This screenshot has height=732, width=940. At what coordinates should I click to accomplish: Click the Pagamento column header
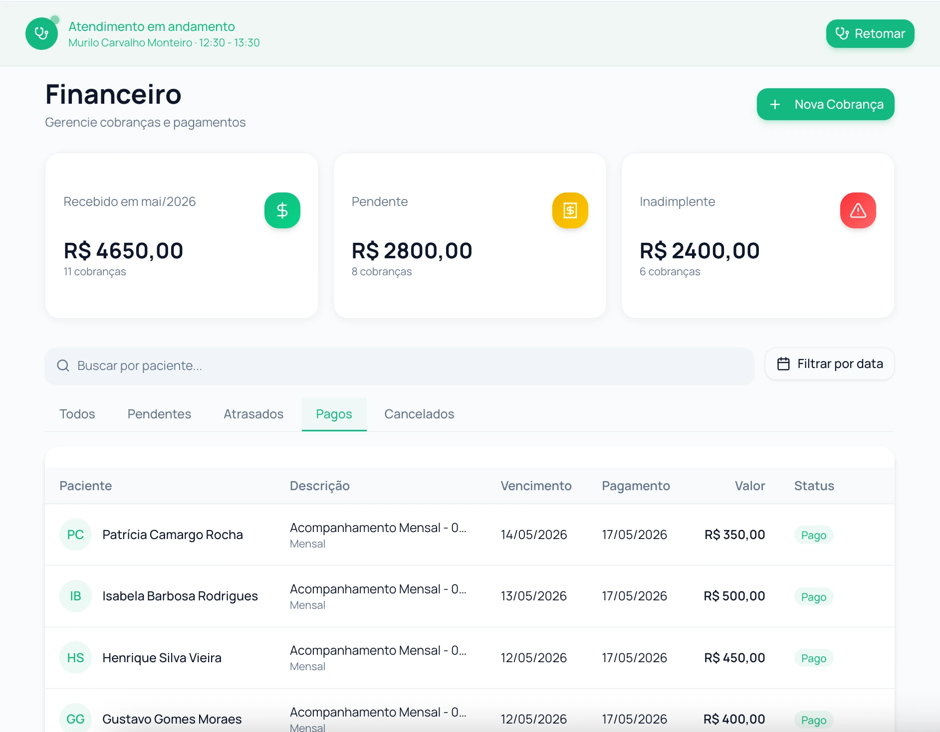point(636,486)
